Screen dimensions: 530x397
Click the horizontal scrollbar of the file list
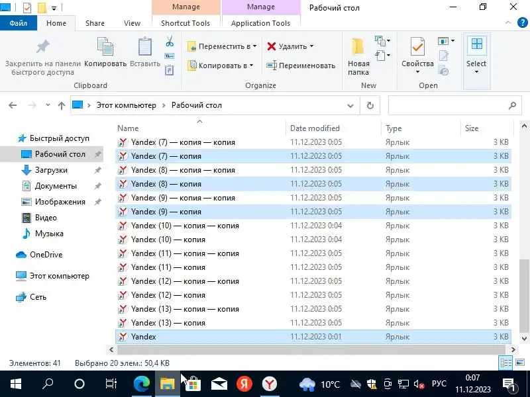[x=311, y=350]
